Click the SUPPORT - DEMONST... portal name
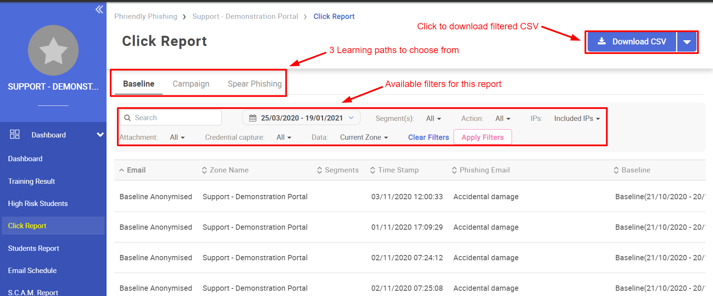The height and width of the screenshot is (296, 713). click(x=53, y=87)
